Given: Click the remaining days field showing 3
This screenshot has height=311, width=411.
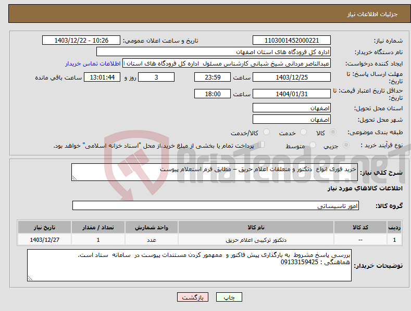Looking at the screenshot, I should coord(156,77).
